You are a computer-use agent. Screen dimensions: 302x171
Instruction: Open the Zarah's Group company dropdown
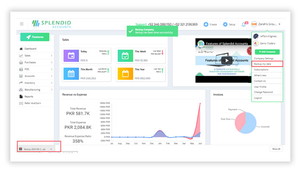point(266,24)
